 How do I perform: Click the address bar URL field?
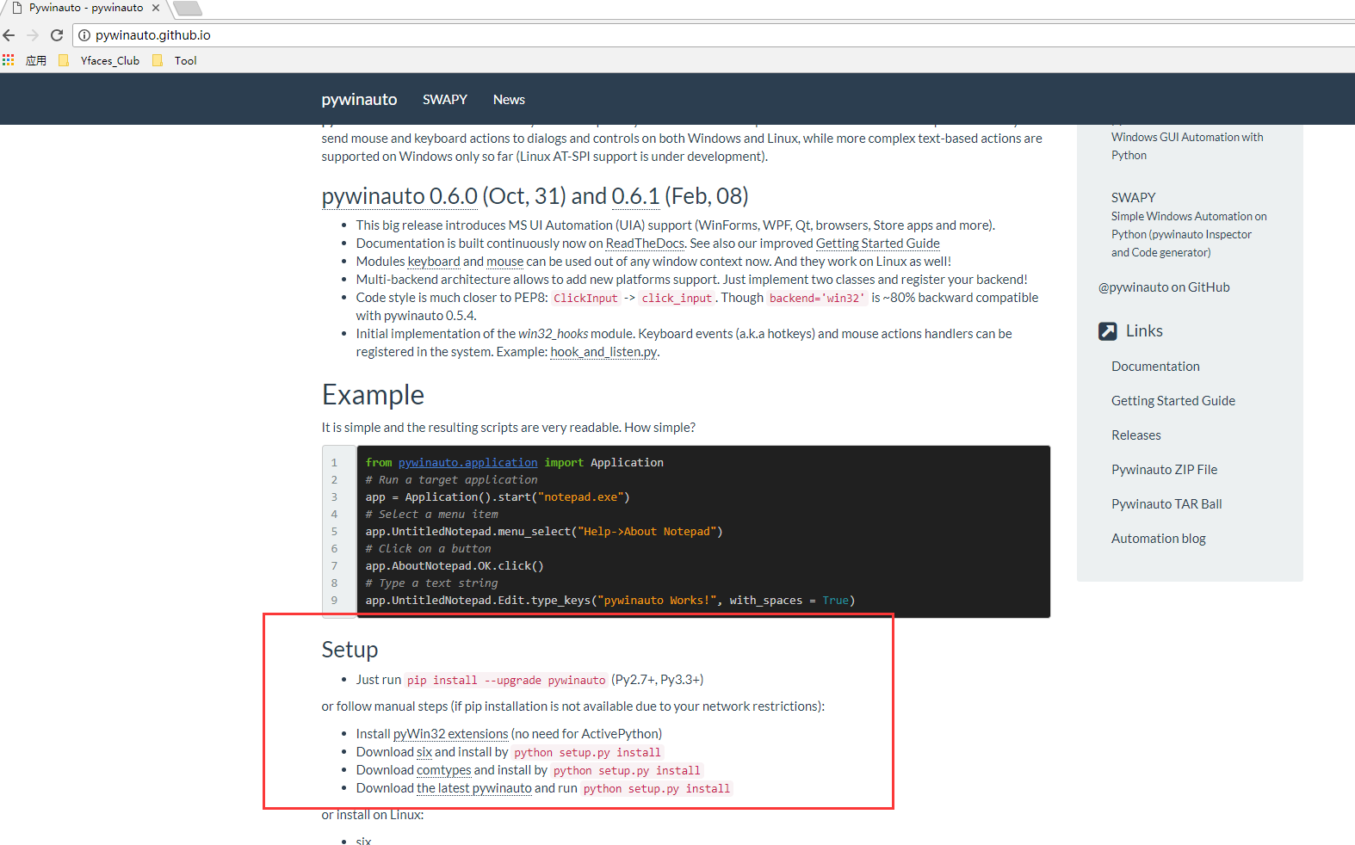click(x=715, y=35)
